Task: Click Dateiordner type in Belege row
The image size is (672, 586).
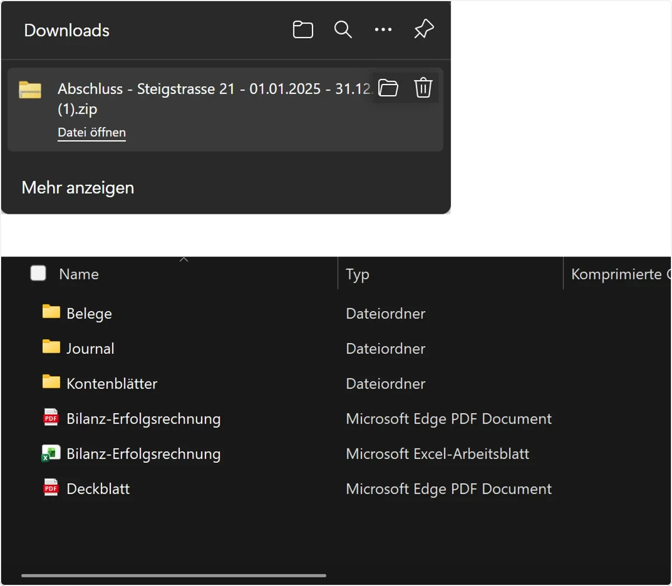Action: pyautogui.click(x=386, y=313)
